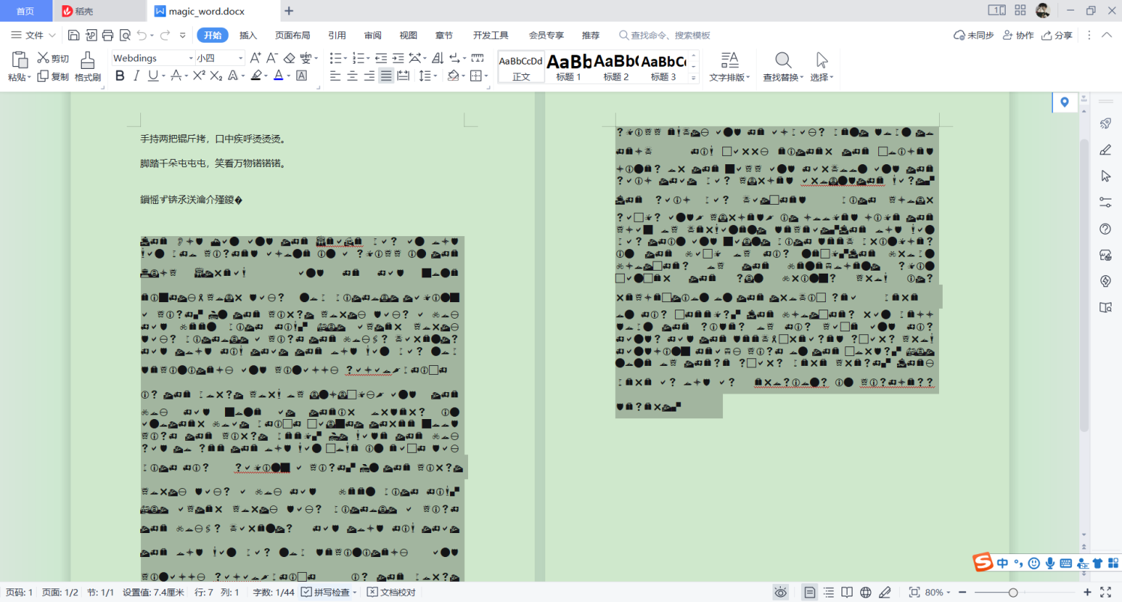1122x602 pixels.
Task: Expand the styles gallery list
Action: (694, 77)
